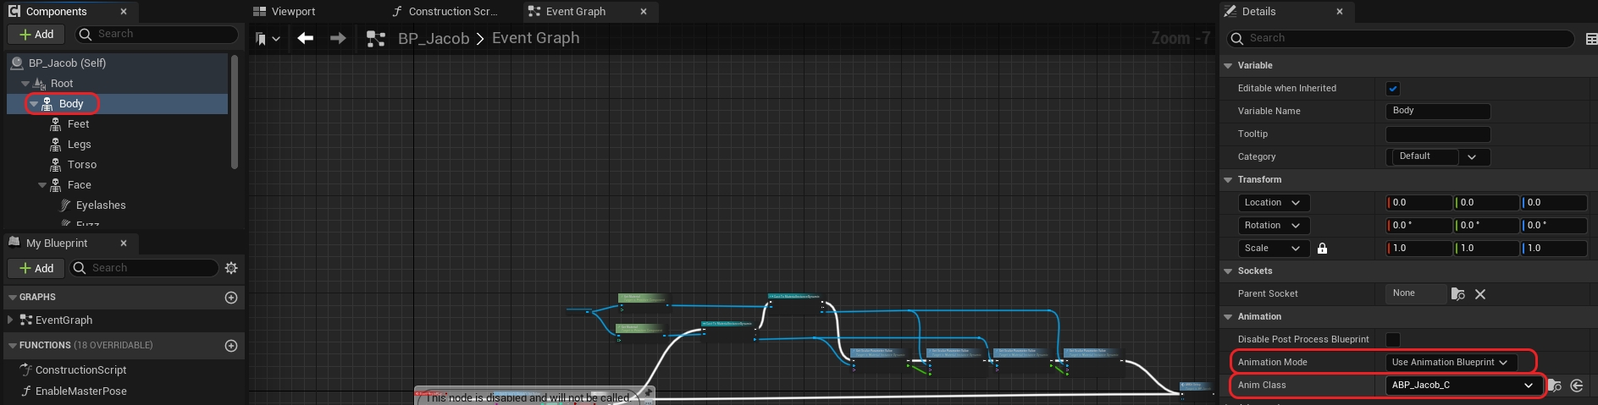Toggle Editable when Inherited checkbox
1598x405 pixels.
coord(1393,89)
